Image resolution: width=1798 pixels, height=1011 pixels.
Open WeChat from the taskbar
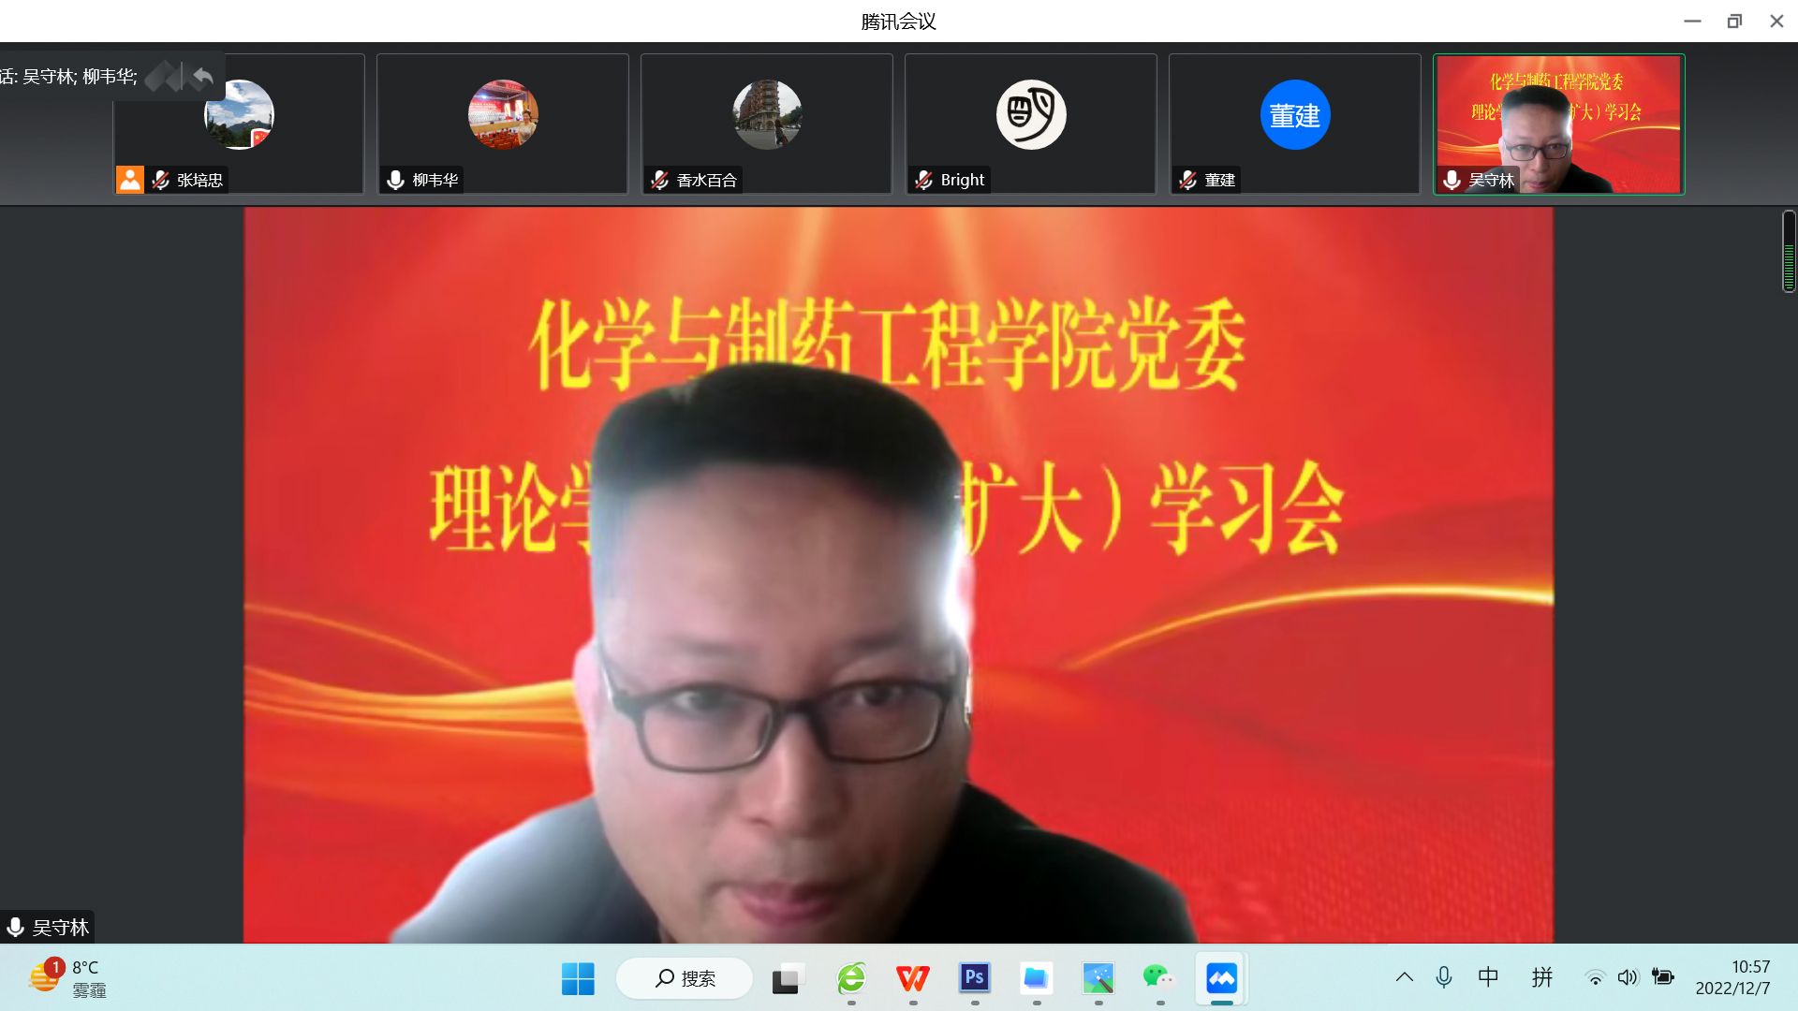click(x=1158, y=978)
